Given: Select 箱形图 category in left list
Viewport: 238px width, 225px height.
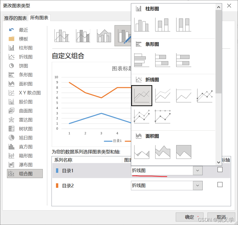Looking at the screenshot, I should 25,156.
